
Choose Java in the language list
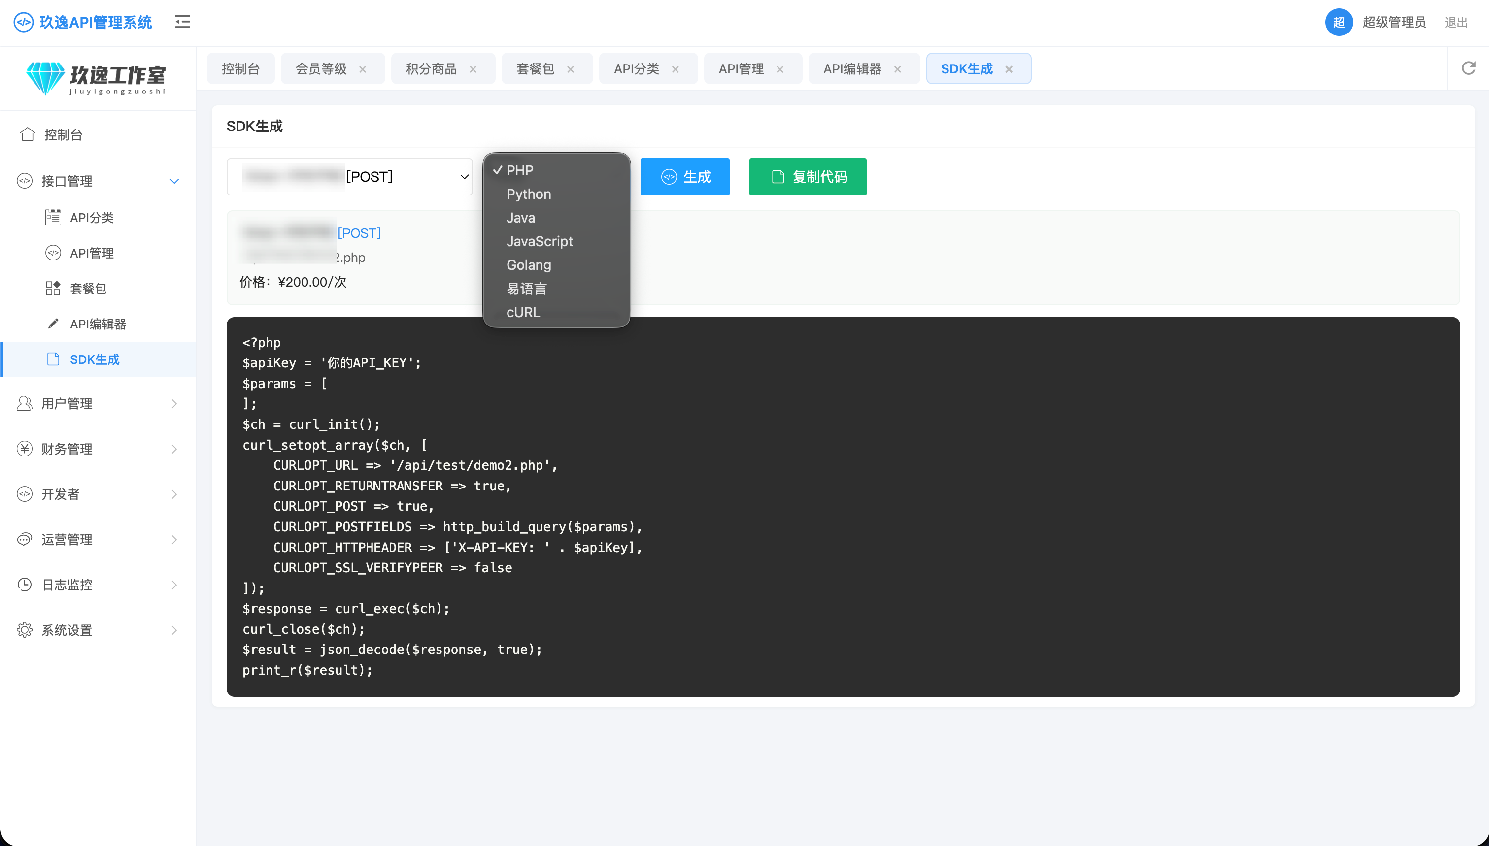(x=557, y=218)
